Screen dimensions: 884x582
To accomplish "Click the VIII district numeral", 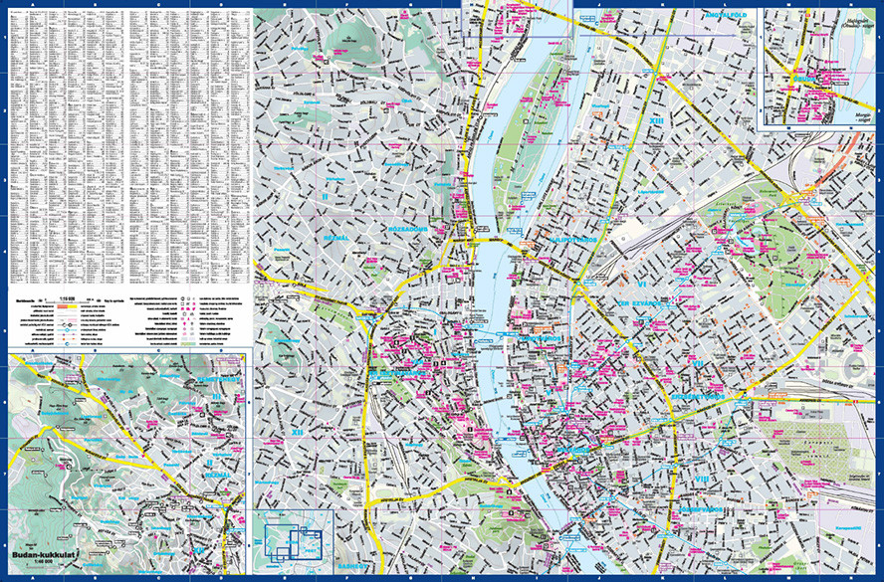I will click(702, 479).
